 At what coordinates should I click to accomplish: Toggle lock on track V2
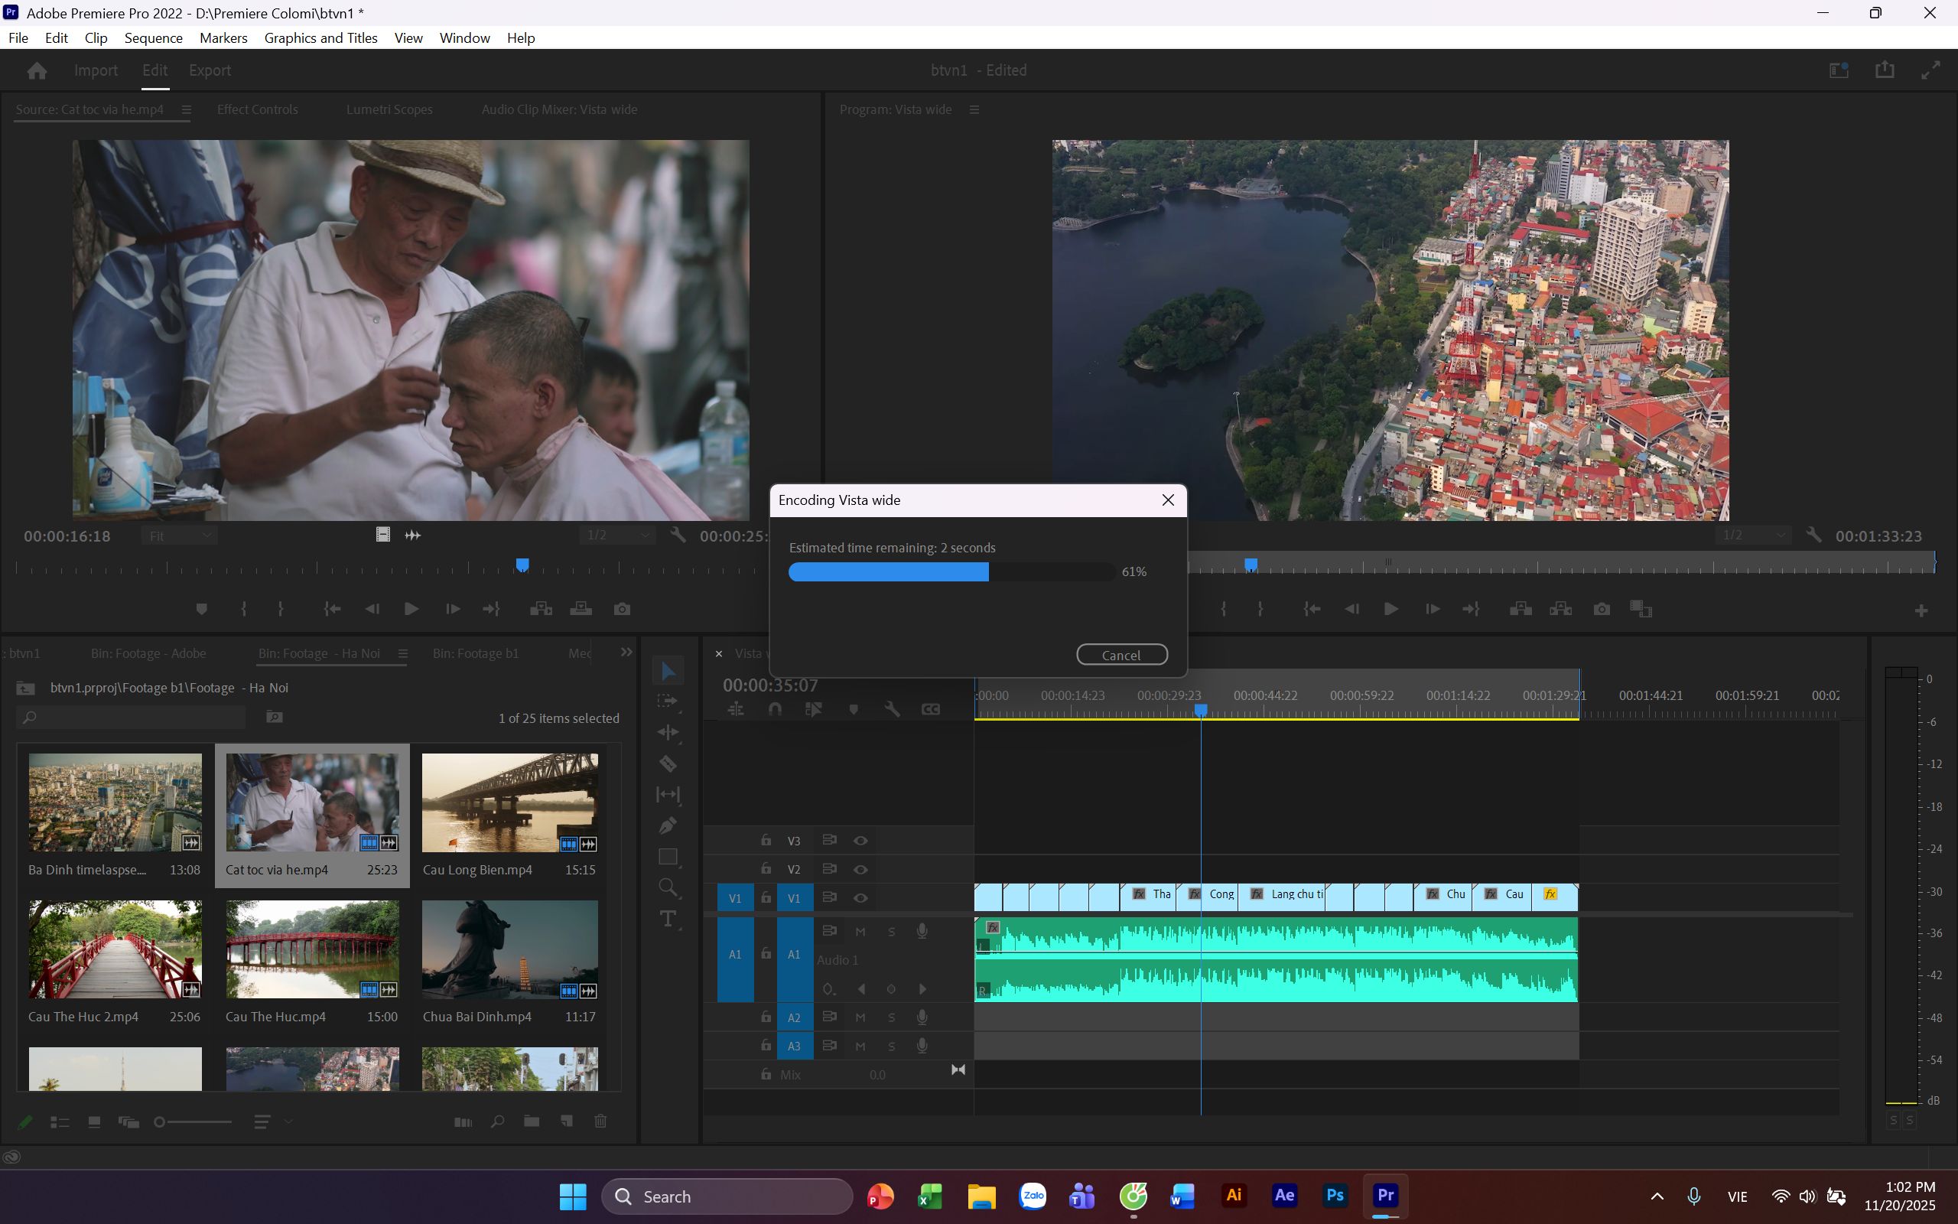pos(766,868)
